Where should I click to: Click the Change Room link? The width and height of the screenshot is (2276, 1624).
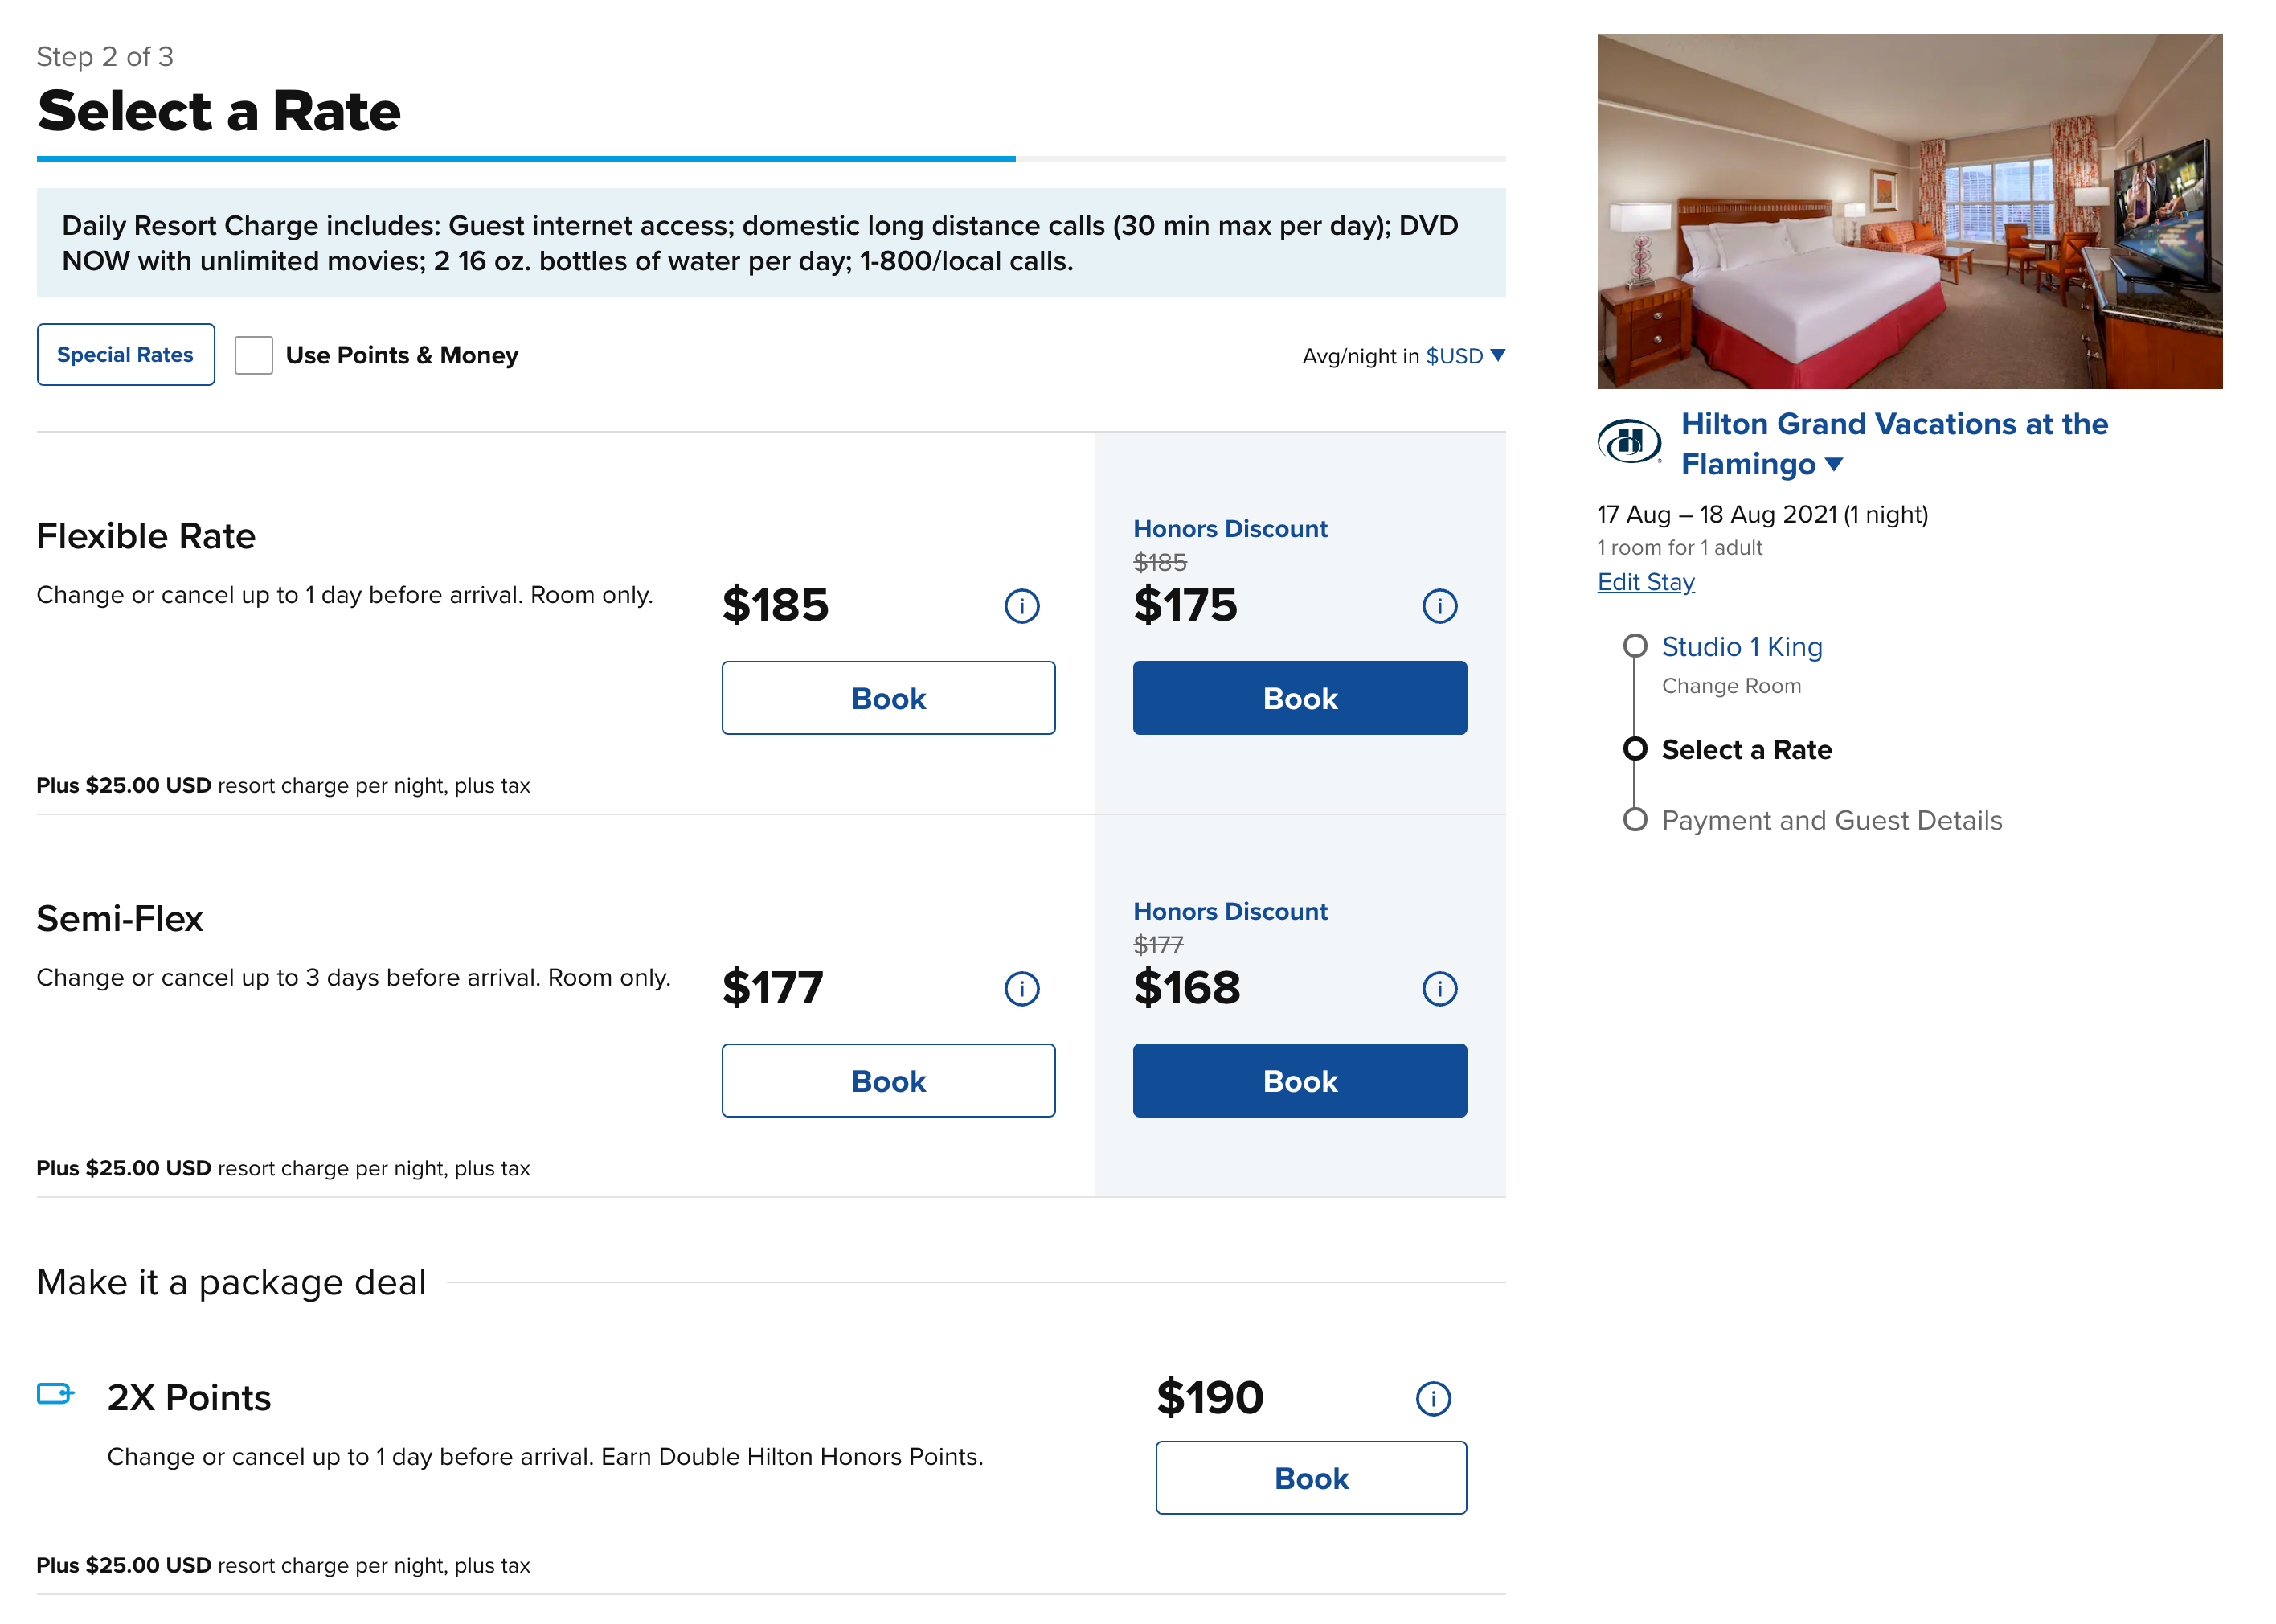[1730, 686]
